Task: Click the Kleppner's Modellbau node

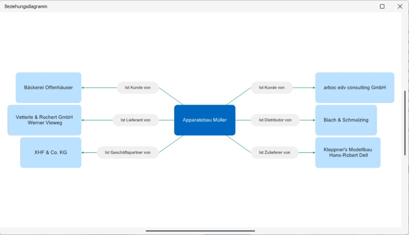Action: click(x=348, y=153)
